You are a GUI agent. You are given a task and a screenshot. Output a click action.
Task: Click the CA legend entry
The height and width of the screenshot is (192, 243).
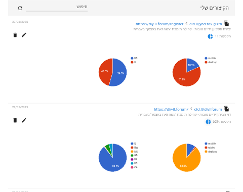tap(134, 167)
